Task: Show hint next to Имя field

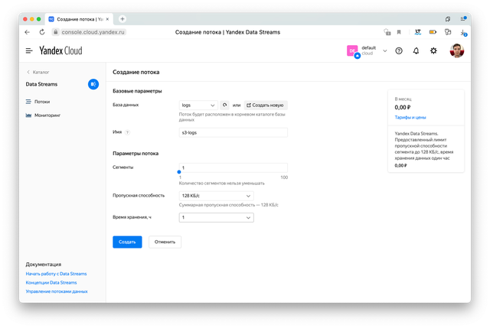Action: 127,132
